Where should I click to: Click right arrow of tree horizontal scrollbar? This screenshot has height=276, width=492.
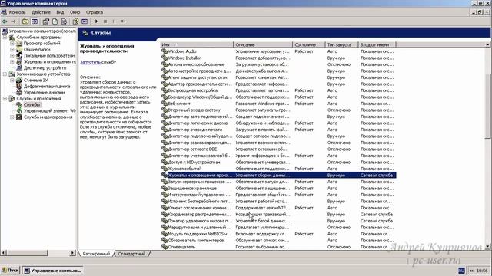click(73, 252)
